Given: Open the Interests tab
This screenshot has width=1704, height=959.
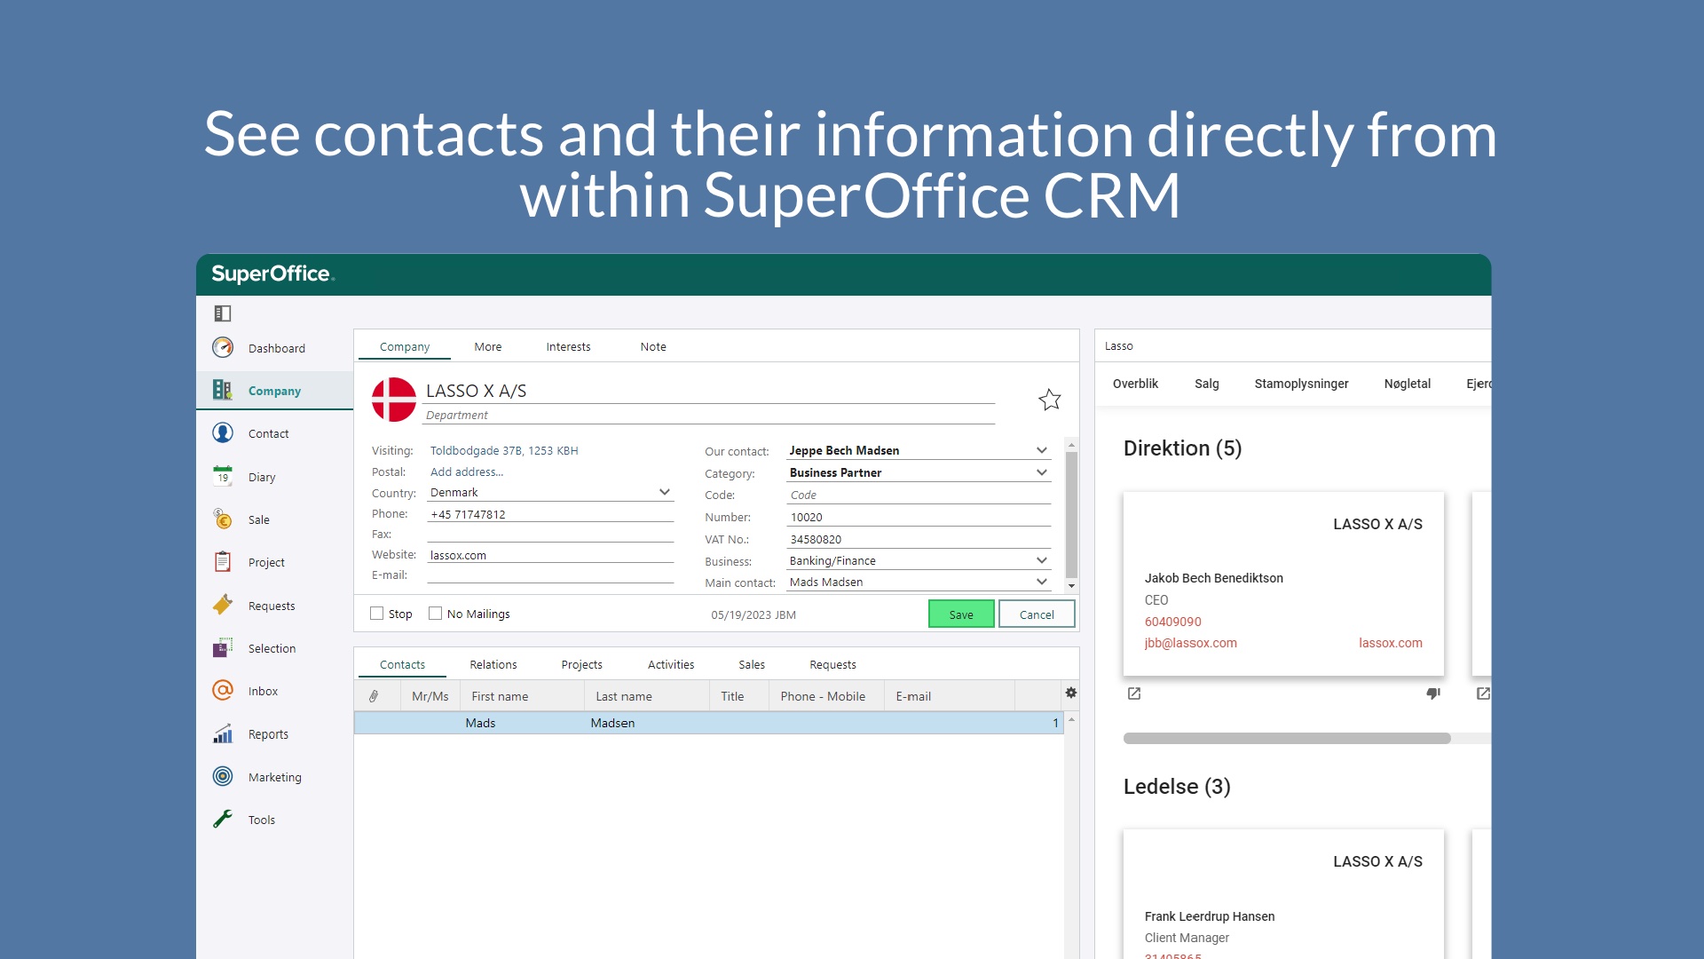Looking at the screenshot, I should click(568, 346).
